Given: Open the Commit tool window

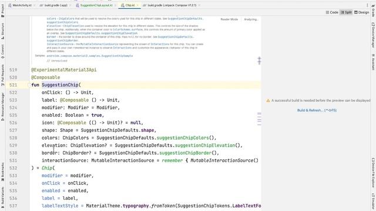Looking at the screenshot, I should coord(2,51).
